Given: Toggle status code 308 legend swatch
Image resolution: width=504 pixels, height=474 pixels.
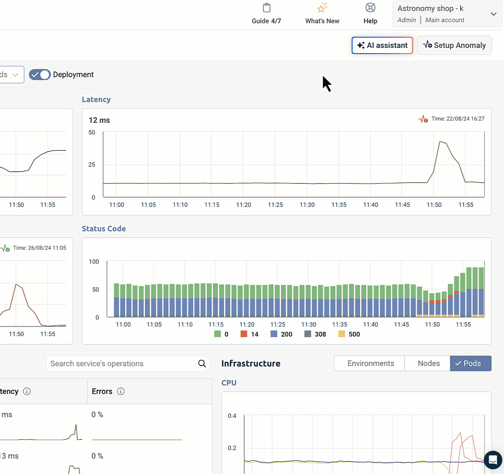Looking at the screenshot, I should tap(308, 334).
